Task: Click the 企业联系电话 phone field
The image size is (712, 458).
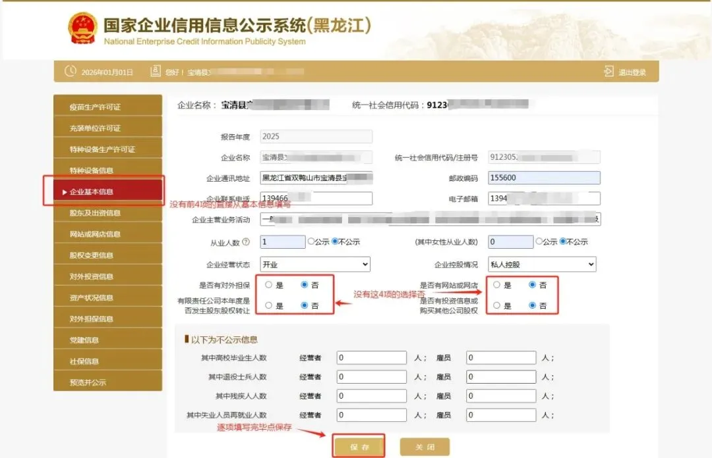Action: coord(316,198)
